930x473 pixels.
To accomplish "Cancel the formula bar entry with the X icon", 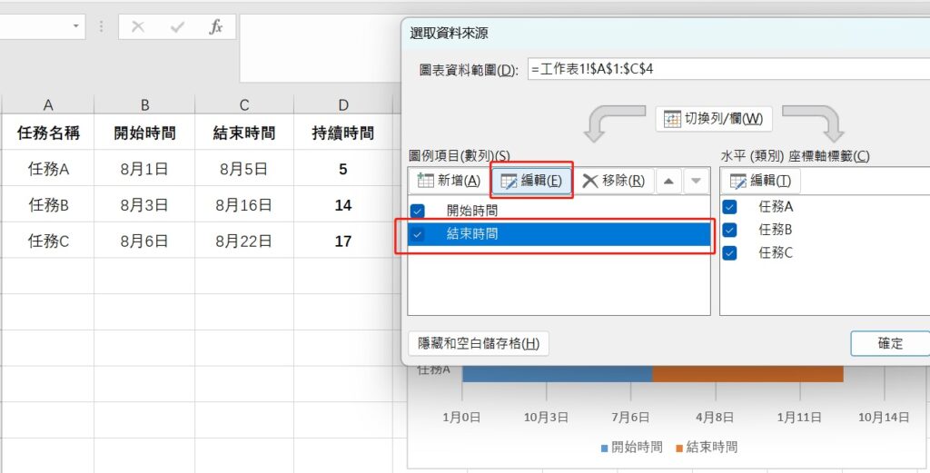I will [138, 27].
